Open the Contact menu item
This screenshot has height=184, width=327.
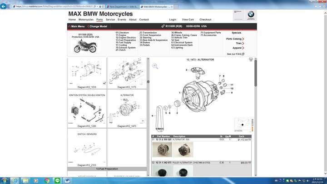click(144, 20)
